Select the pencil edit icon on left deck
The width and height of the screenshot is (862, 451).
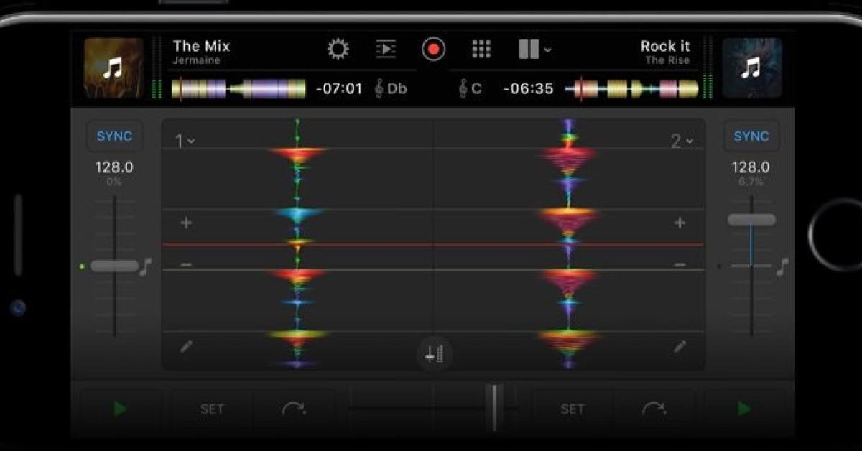[187, 347]
